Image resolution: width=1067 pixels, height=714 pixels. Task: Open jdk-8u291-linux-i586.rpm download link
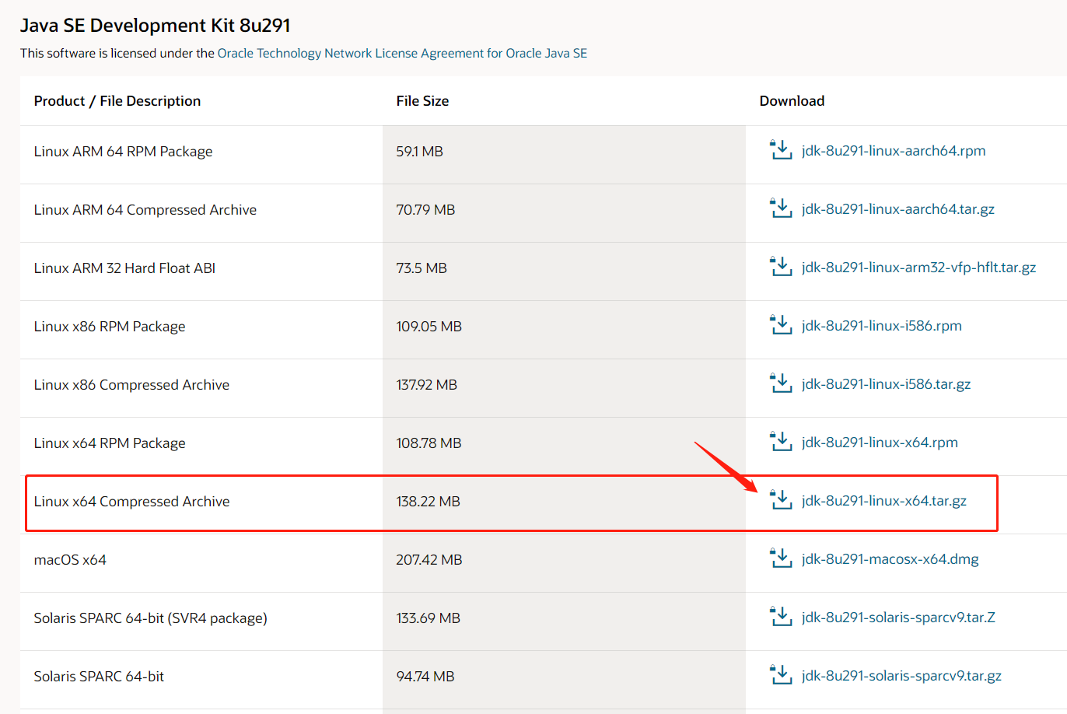point(882,326)
